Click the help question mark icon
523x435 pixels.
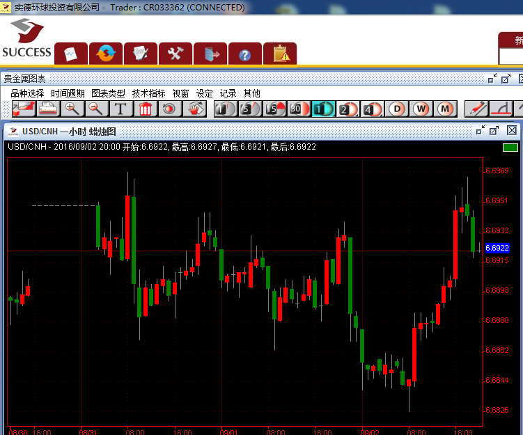(x=244, y=54)
